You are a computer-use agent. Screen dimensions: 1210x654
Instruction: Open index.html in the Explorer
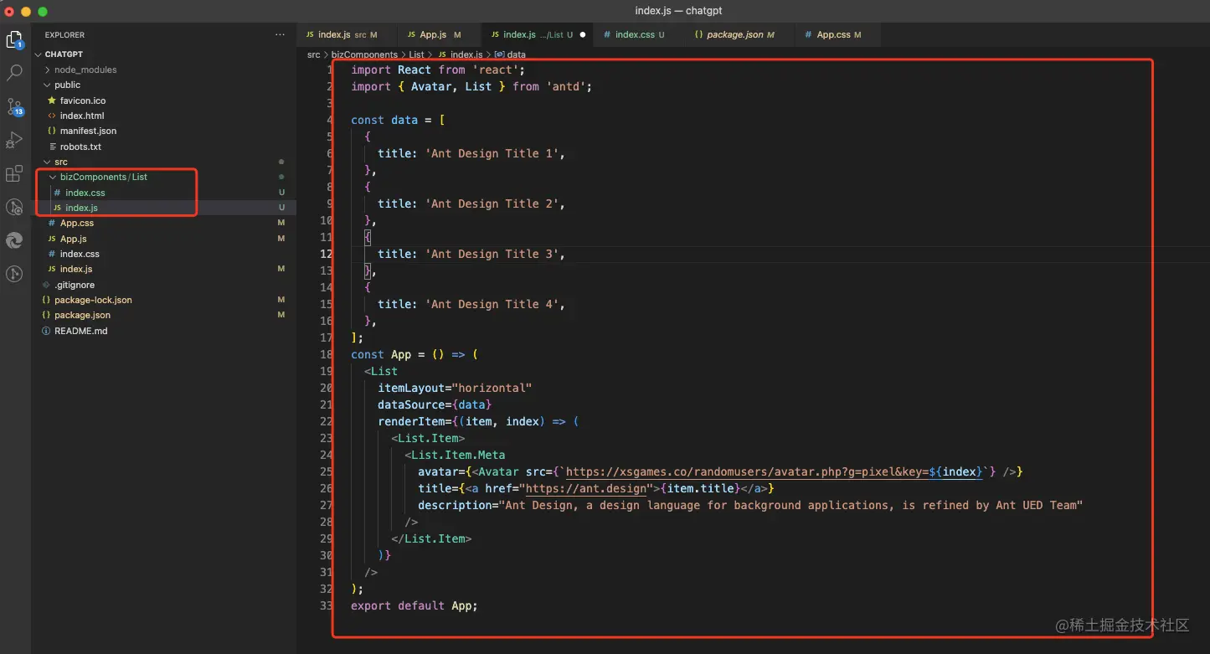click(81, 116)
